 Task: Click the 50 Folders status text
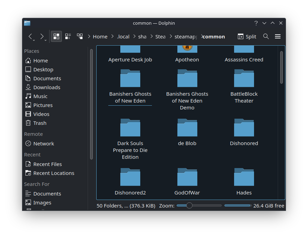point(126,206)
